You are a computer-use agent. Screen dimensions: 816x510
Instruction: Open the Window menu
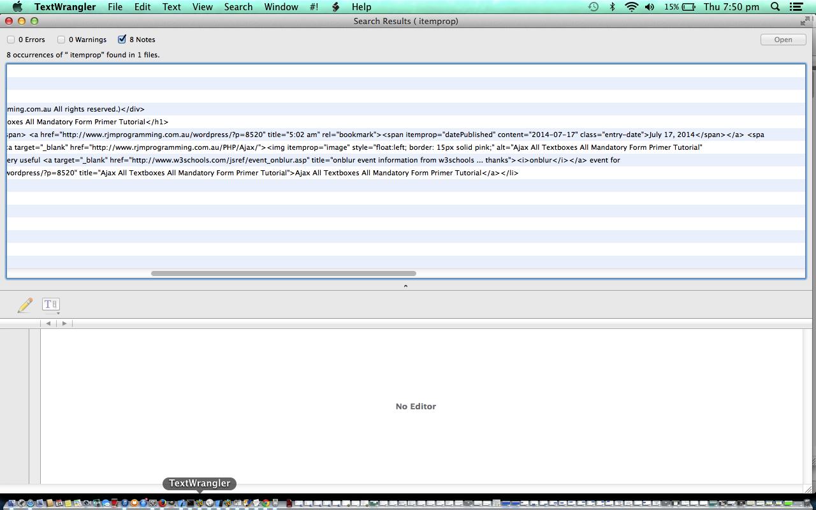point(281,7)
